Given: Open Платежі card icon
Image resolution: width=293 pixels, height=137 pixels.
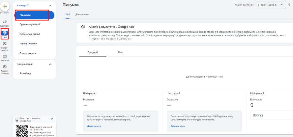Looking at the screenshot, I should click(5, 57).
